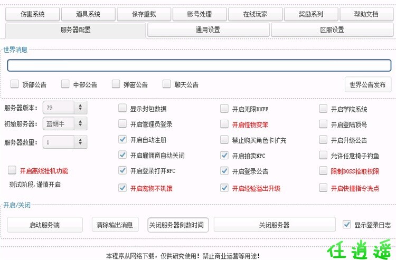Open the 伤害系统 tab
This screenshot has height=260, width=396.
click(32, 14)
